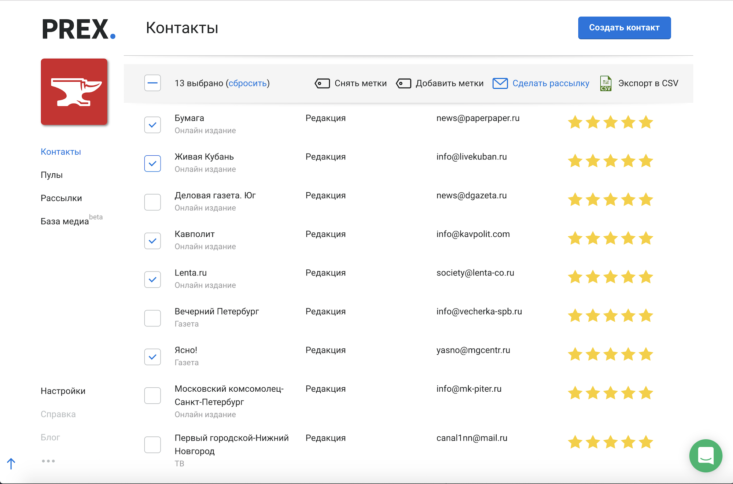
Task: Open the Ясно! contact name
Action: [186, 350]
